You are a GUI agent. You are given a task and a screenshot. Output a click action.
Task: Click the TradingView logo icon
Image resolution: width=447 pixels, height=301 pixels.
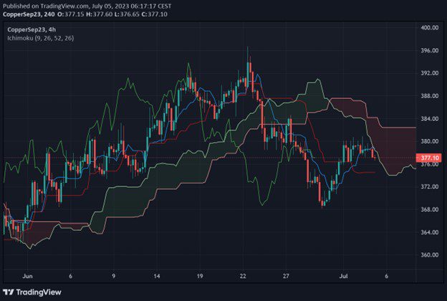pyautogui.click(x=9, y=292)
